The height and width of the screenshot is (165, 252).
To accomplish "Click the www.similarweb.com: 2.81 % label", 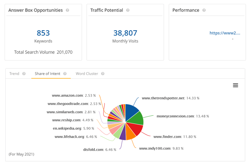I will click(71, 112).
